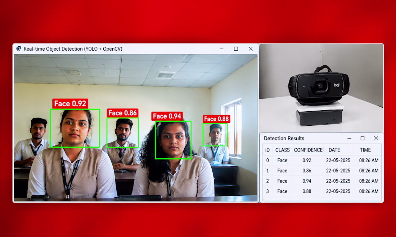Minimize the Real-time Object Detection window
The width and height of the screenshot is (396, 237).
[x=221, y=48]
